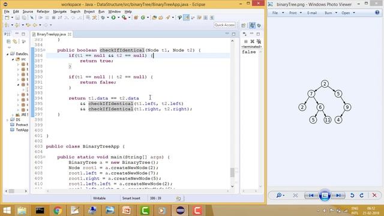The width and height of the screenshot is (384, 216).
Task: Select the TestApp project in Package Explorer
Action: coord(22,130)
